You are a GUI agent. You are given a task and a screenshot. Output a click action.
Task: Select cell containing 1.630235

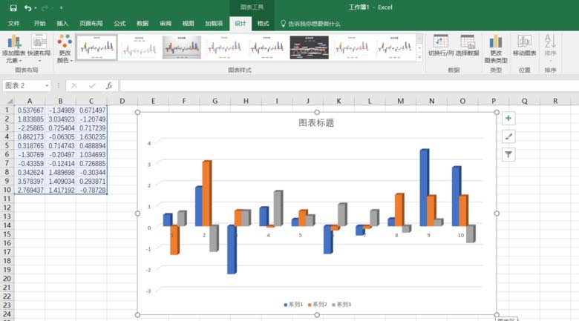91,137
